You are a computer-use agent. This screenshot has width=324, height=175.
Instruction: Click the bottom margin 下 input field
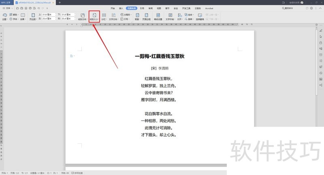[x=68, y=15]
